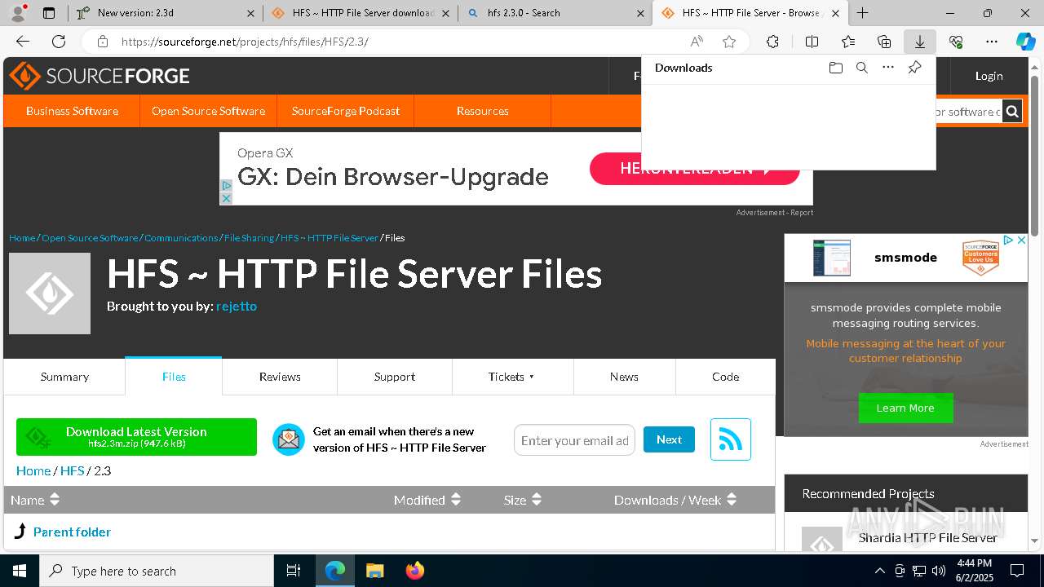1044x587 pixels.
Task: Close the active HFS Browse tab
Action: click(835, 13)
